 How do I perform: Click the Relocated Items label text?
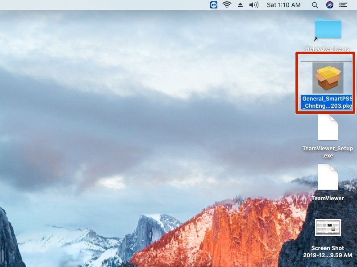pyautogui.click(x=328, y=49)
